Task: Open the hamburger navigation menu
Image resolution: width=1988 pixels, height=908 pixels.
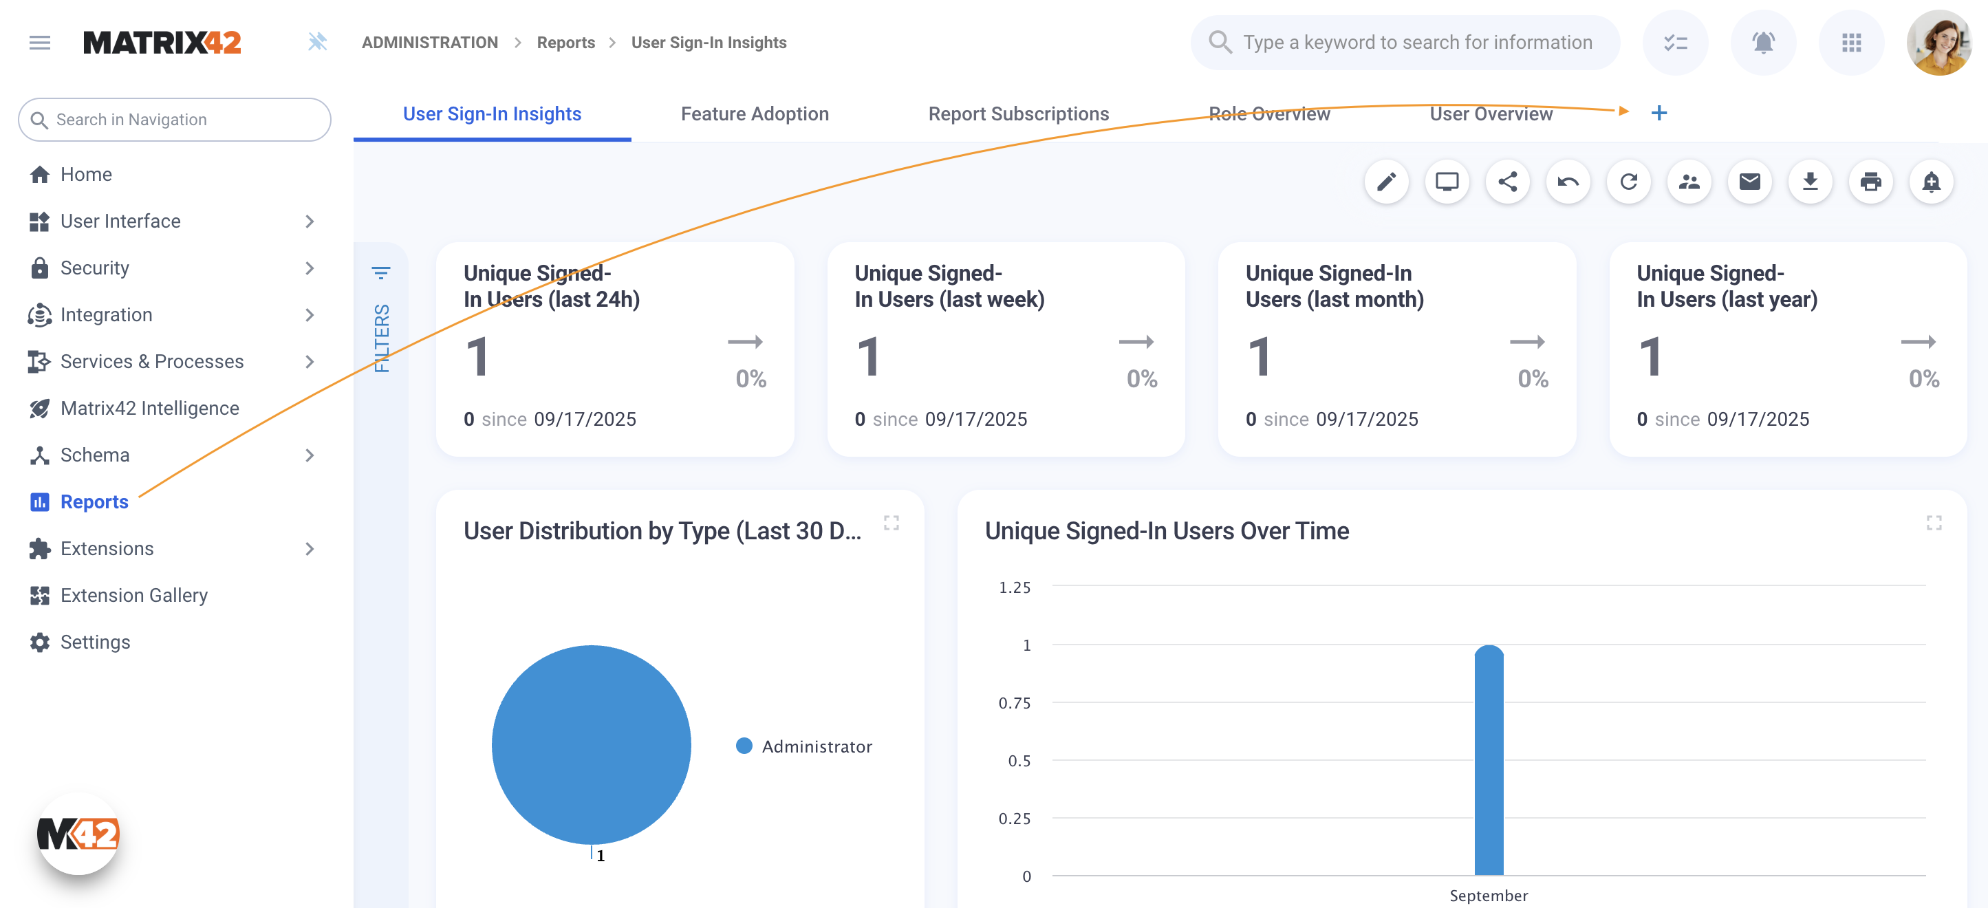Action: click(x=39, y=43)
